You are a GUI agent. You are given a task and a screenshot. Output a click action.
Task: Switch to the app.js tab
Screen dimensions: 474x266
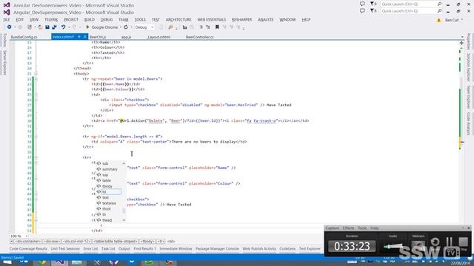pos(126,37)
